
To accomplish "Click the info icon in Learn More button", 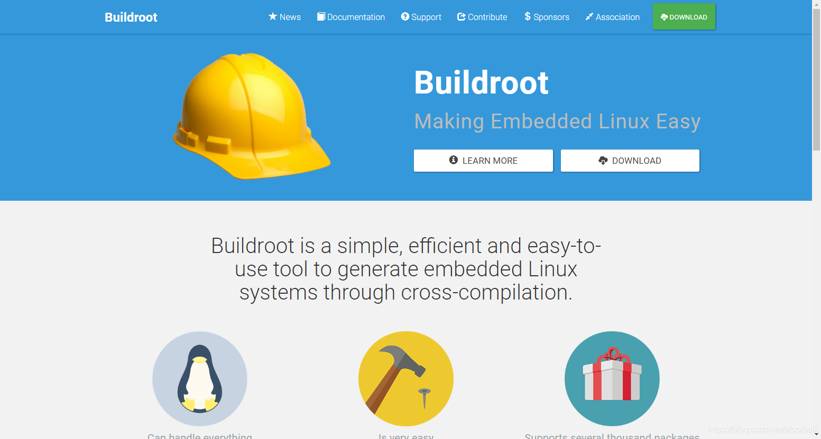I will (x=454, y=160).
